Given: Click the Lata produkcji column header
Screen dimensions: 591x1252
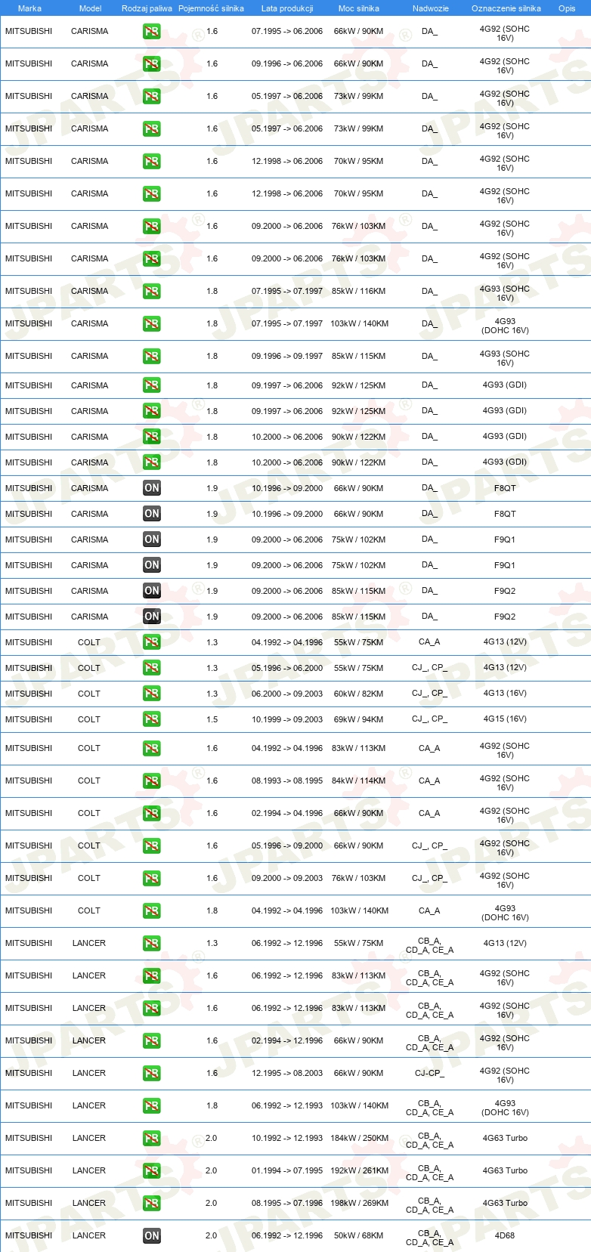Looking at the screenshot, I should tap(287, 8).
